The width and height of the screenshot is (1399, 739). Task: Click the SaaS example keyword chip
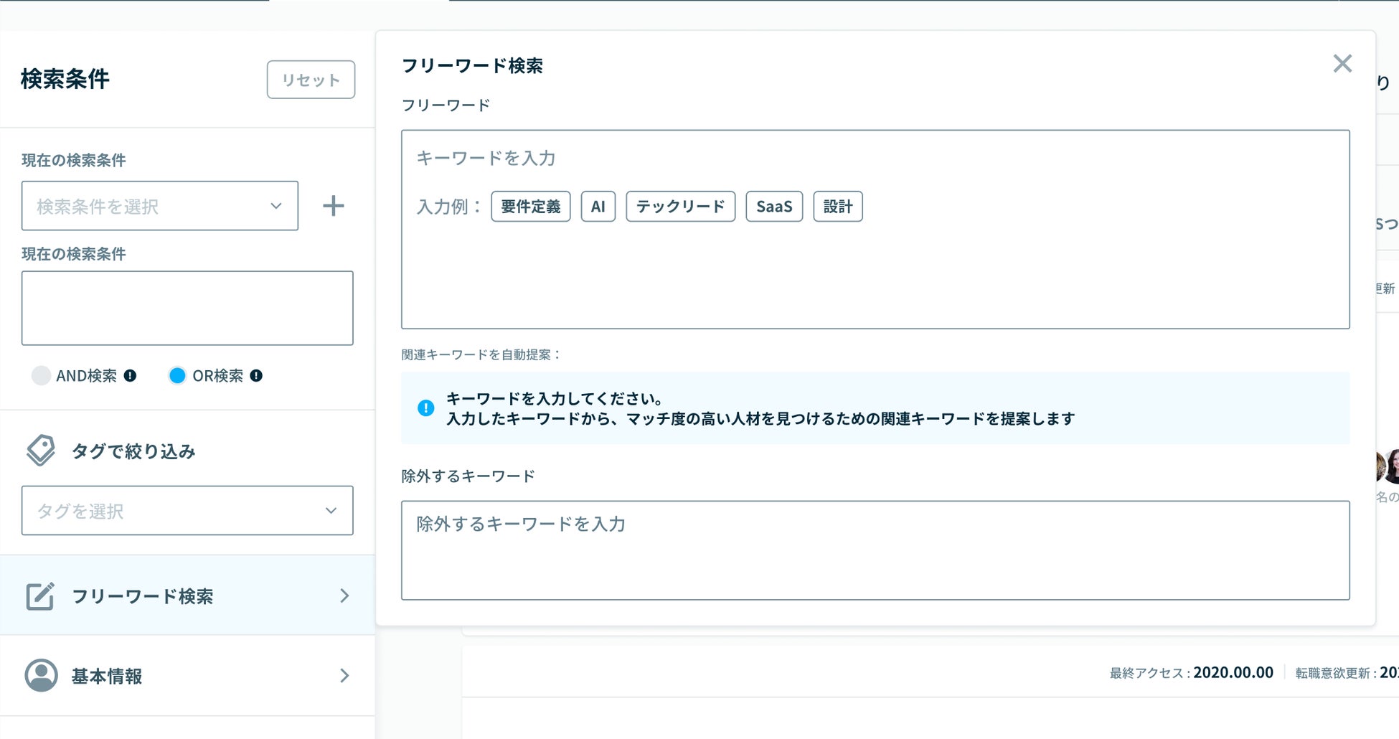tap(773, 207)
